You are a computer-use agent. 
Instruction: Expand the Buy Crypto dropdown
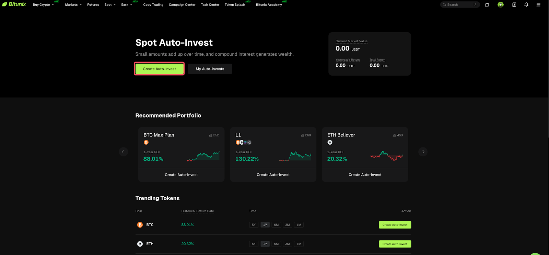point(43,5)
